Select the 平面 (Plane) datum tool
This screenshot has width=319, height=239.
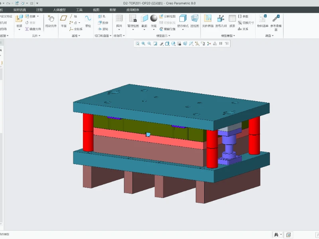coord(63,21)
